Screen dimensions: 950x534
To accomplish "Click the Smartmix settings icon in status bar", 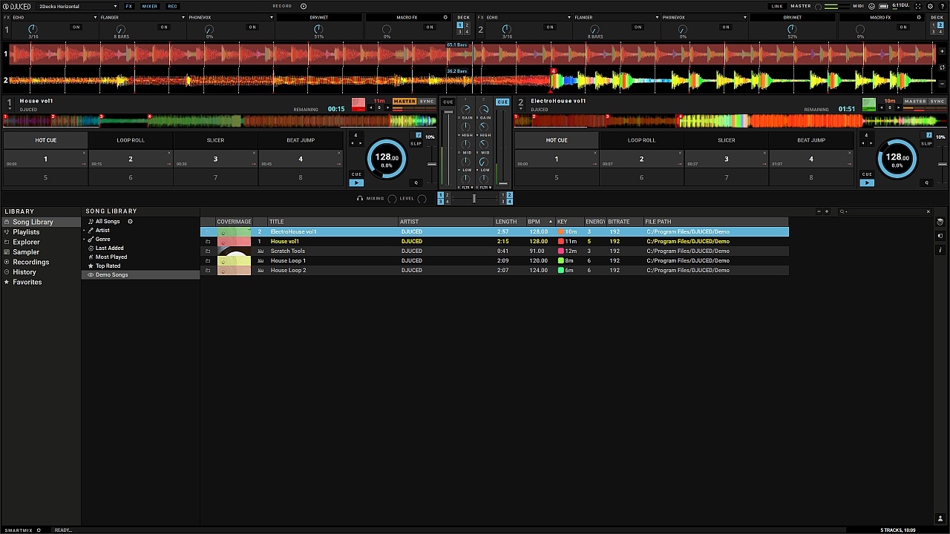I will point(39,530).
